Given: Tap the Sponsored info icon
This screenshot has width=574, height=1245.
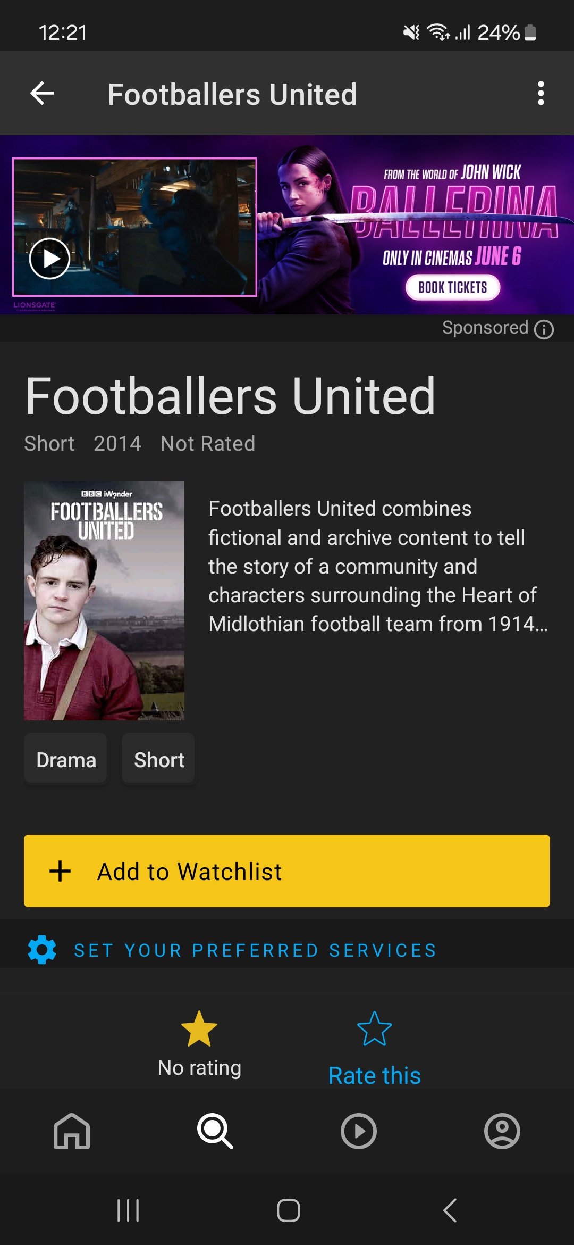Looking at the screenshot, I should click(x=544, y=330).
